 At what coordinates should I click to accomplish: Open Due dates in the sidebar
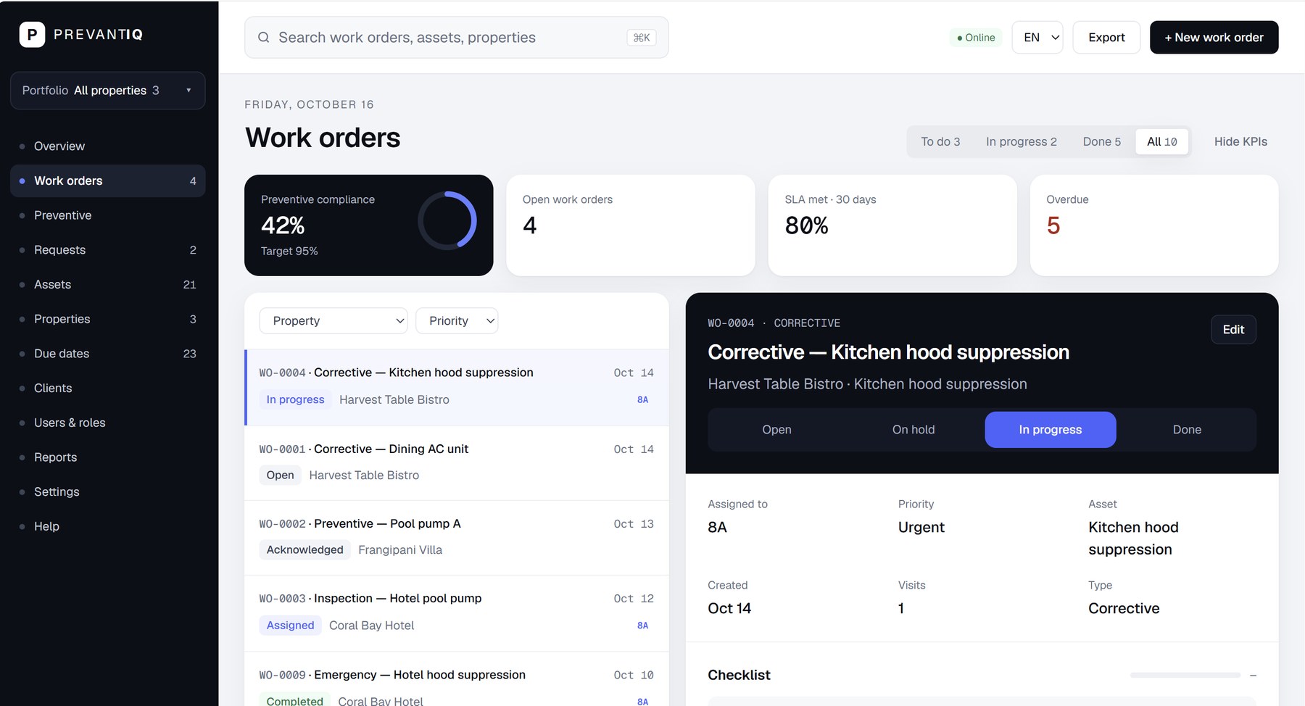(107, 354)
